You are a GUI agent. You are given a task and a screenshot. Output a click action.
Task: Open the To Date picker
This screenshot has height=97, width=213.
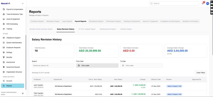pos(141,66)
